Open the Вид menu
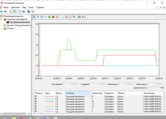This screenshot has width=166, height=119. click(24, 7)
